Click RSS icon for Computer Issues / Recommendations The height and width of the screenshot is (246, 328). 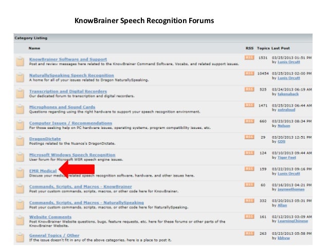249,121
